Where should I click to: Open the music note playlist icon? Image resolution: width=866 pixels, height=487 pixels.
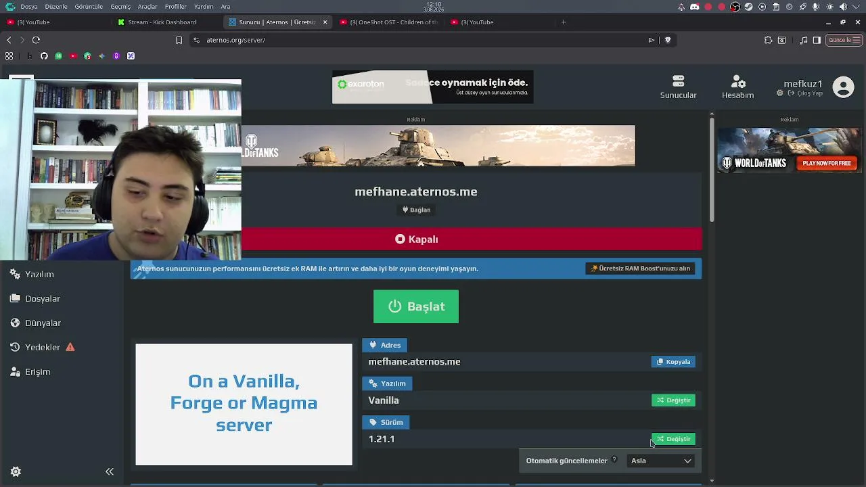[803, 40]
